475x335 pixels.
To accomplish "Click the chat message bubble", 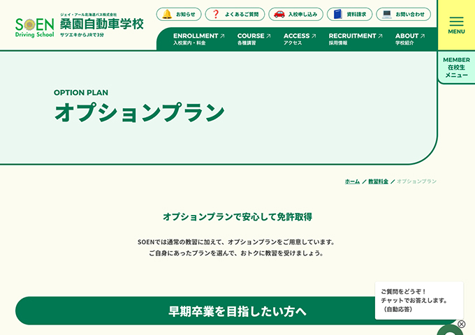I will tap(418, 300).
